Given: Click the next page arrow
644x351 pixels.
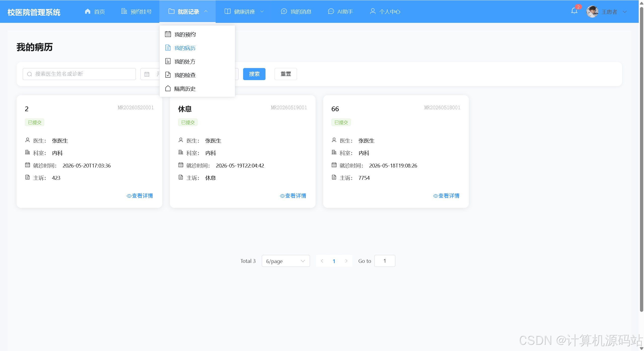Looking at the screenshot, I should tap(346, 261).
